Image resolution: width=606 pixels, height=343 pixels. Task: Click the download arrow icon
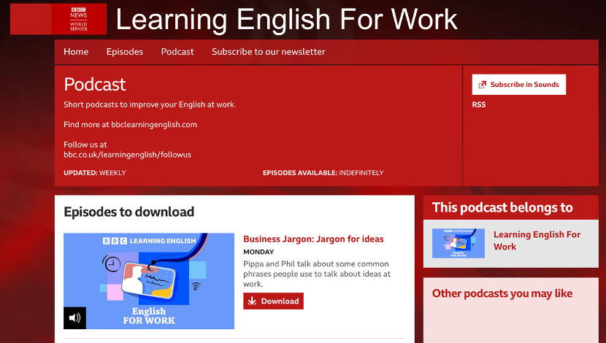(x=252, y=301)
